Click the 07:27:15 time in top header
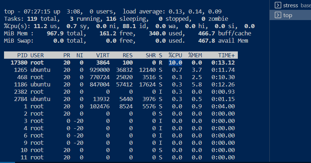The height and width of the screenshot is (163, 311). pyautogui.click(x=37, y=11)
